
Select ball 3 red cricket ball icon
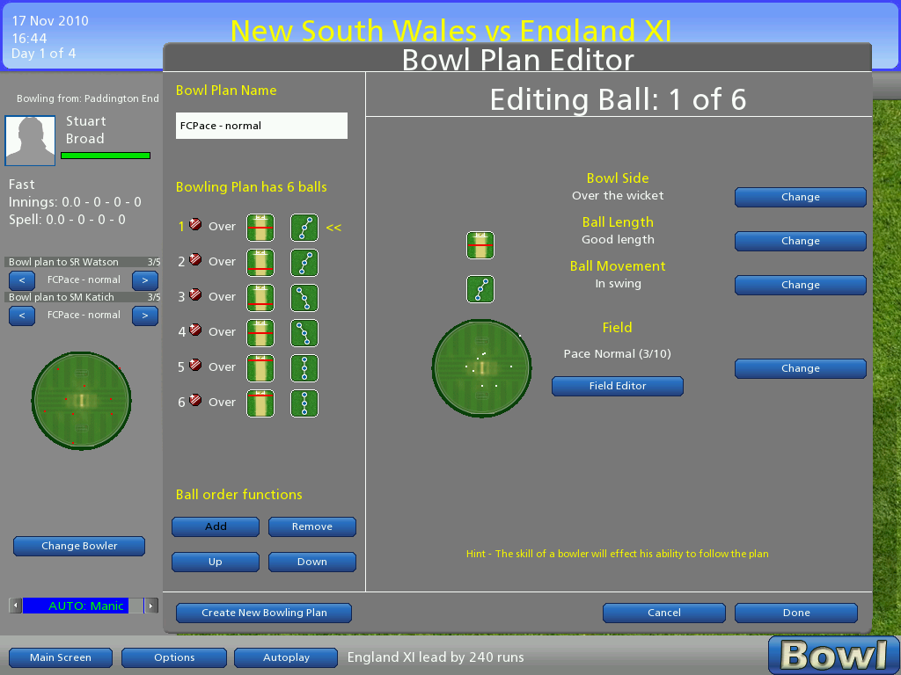click(195, 294)
